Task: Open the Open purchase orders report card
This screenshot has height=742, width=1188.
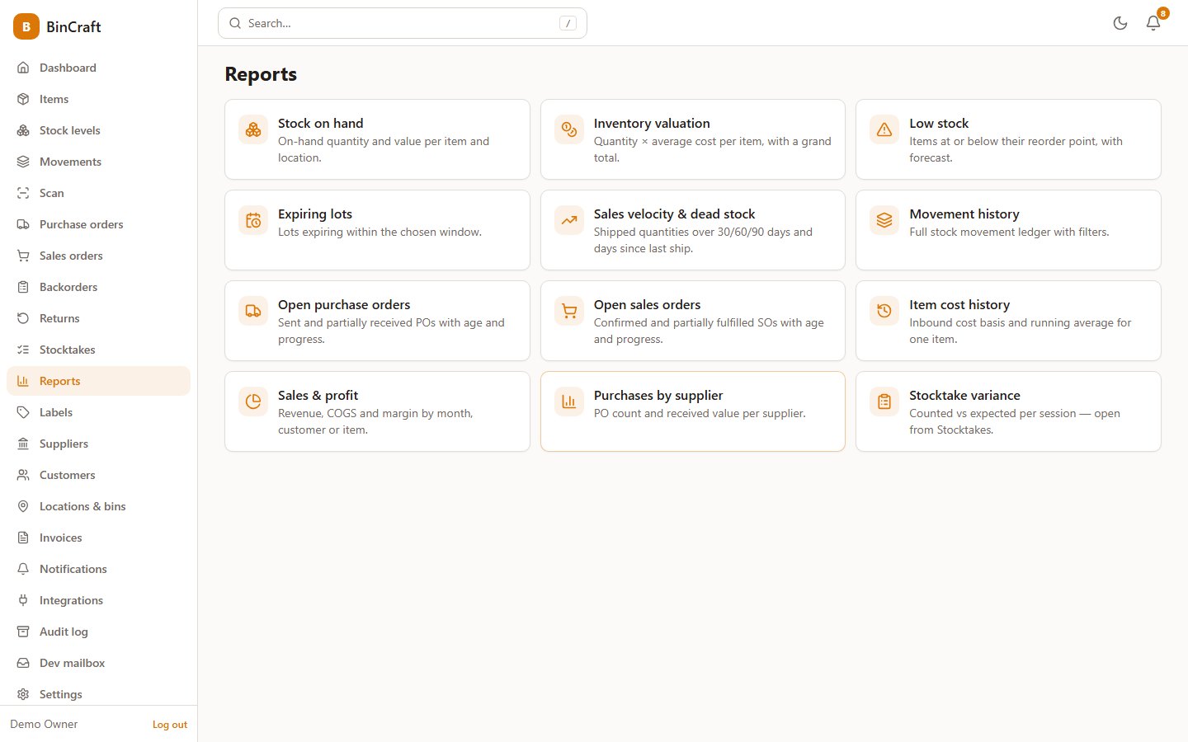Action: (377, 321)
